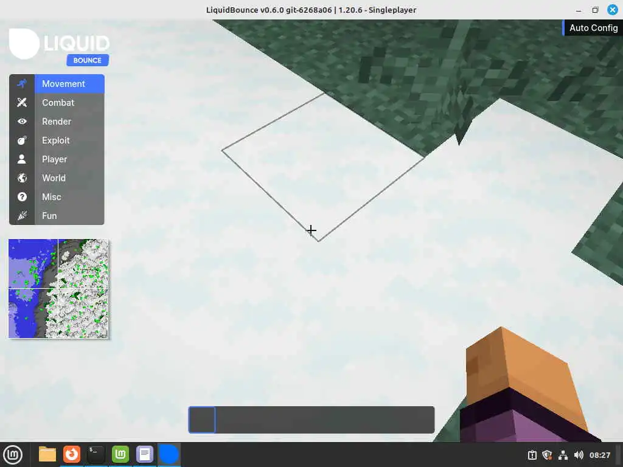Click the blue LiquidBounce taskbar icon
623x467 pixels.
click(169, 455)
